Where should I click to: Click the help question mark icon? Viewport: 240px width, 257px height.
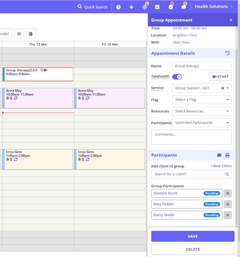[x=118, y=7]
